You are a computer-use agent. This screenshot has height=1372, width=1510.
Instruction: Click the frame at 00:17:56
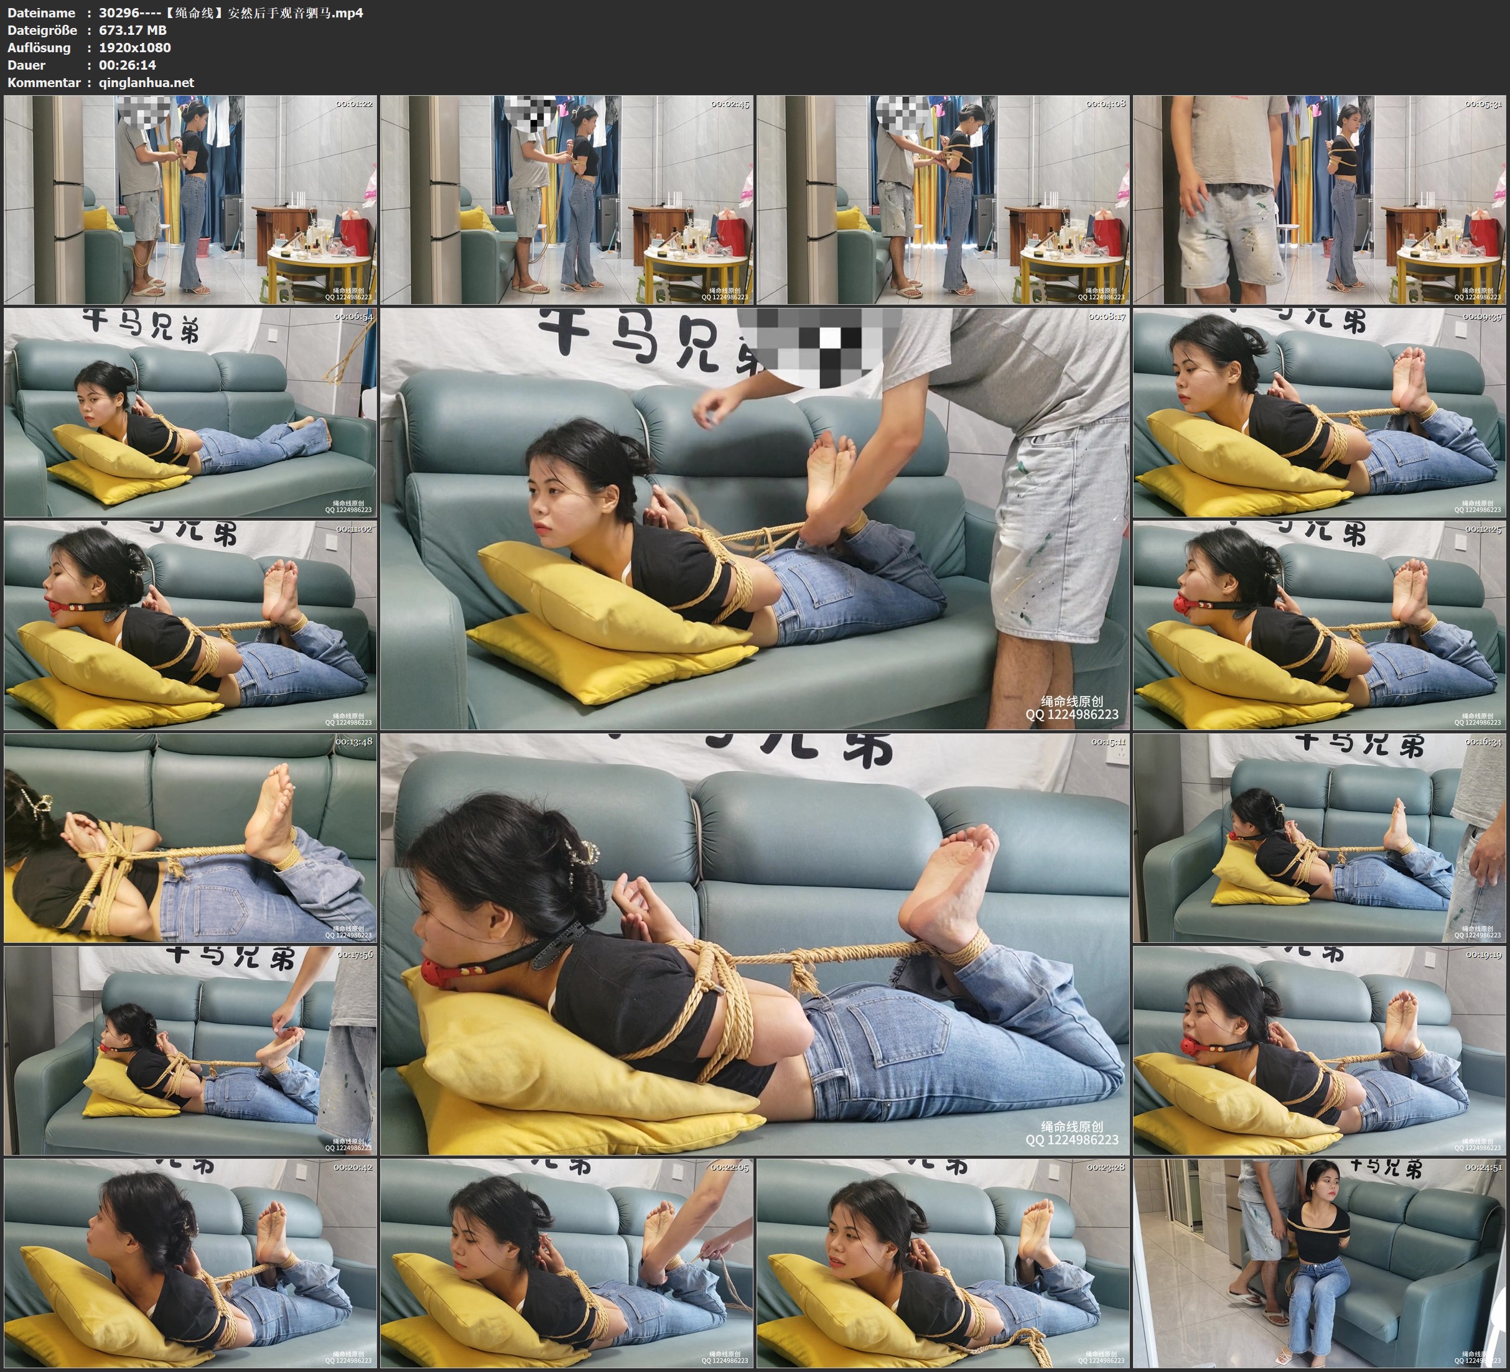(x=190, y=1050)
